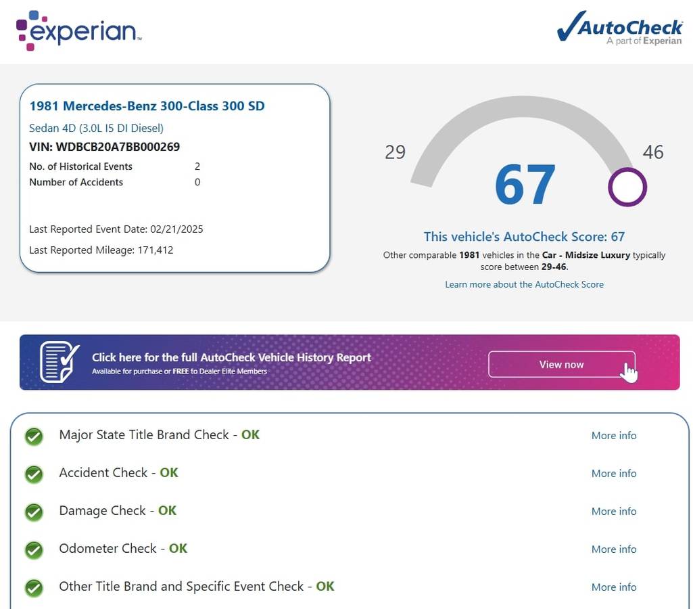Click the full AutoCheck Vehicle History Report text
Image resolution: width=693 pixels, height=609 pixels.
click(x=231, y=357)
